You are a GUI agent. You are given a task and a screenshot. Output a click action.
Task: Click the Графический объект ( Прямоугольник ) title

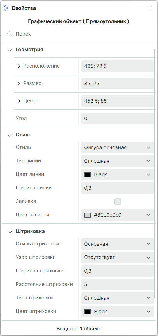78,22
